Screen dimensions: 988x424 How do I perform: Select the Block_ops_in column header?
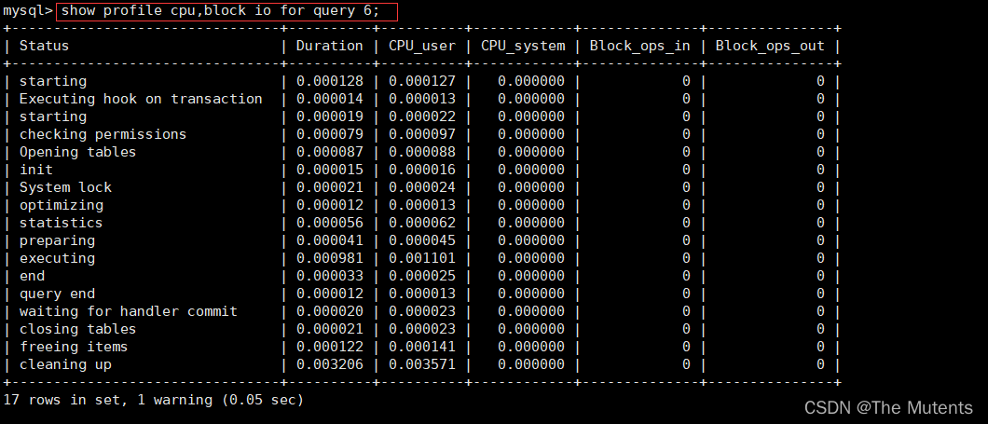(640, 46)
